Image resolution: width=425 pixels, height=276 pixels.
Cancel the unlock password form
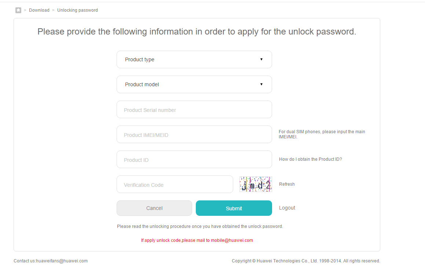[x=154, y=208]
